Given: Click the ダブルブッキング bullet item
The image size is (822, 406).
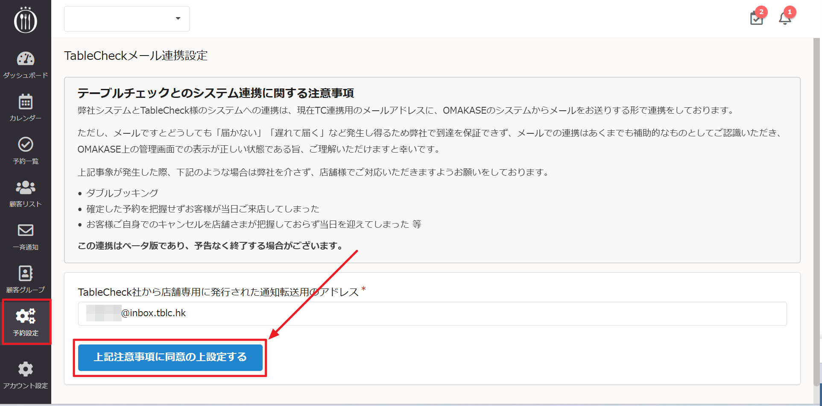Looking at the screenshot, I should coord(122,193).
